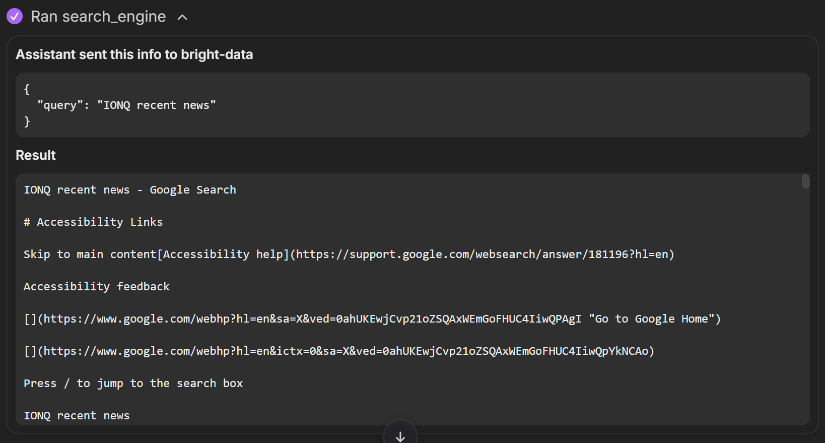The height and width of the screenshot is (443, 825).
Task: Click the "# Accessibility Links" heading line
Action: [x=93, y=222]
